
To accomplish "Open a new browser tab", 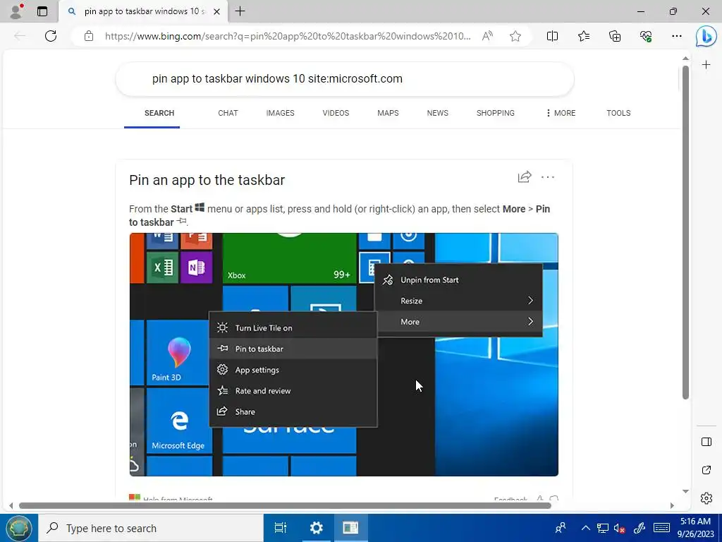I will (x=240, y=11).
